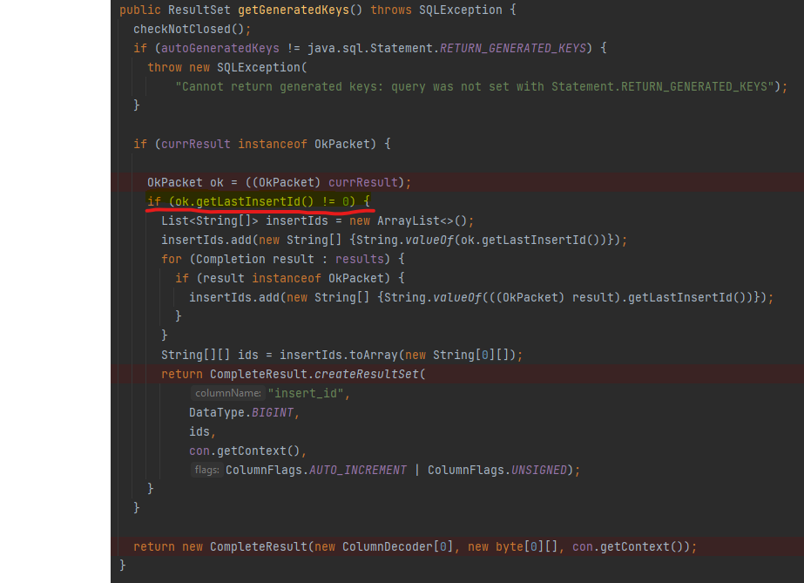Click the "insert_id" string literal
Viewport: 804px width, 583px height.
tap(307, 393)
